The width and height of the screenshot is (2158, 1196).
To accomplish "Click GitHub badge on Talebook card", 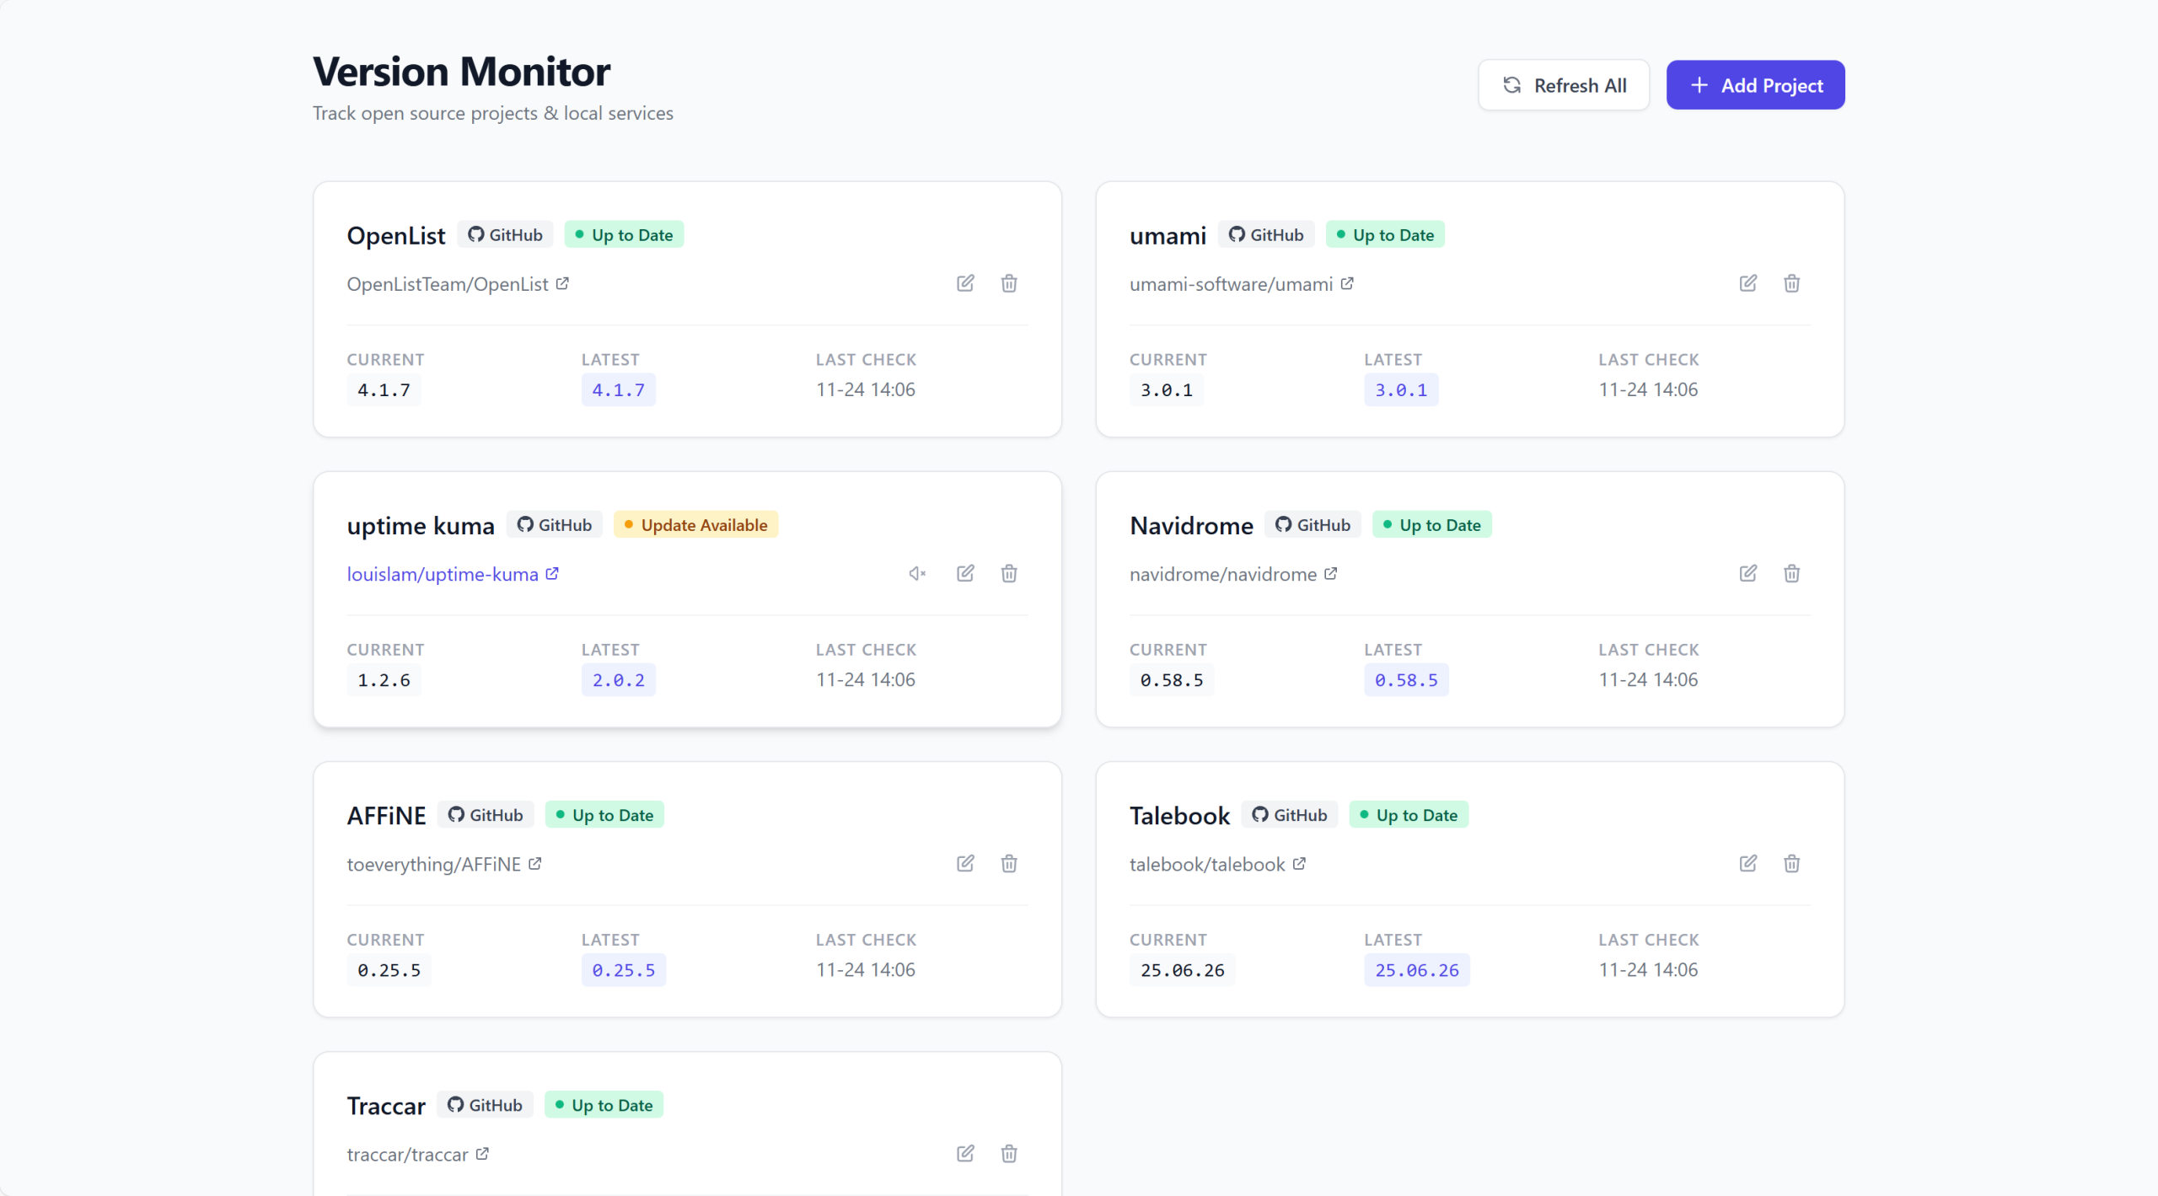I will coord(1289,815).
